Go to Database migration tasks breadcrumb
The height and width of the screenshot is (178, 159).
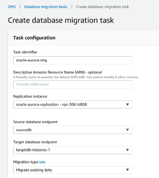pos(46,7)
